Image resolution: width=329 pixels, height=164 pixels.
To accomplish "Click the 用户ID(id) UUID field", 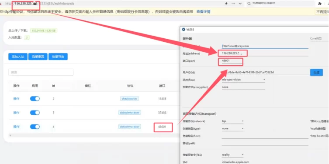I will click(x=265, y=72).
